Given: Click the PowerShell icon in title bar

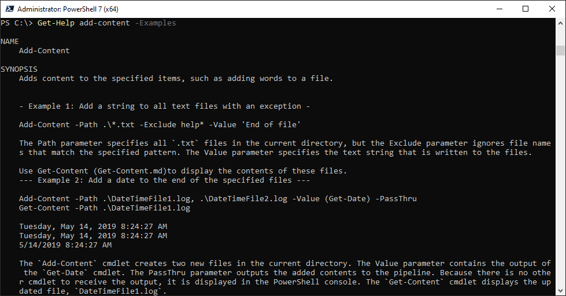Looking at the screenshot, I should click(9, 9).
